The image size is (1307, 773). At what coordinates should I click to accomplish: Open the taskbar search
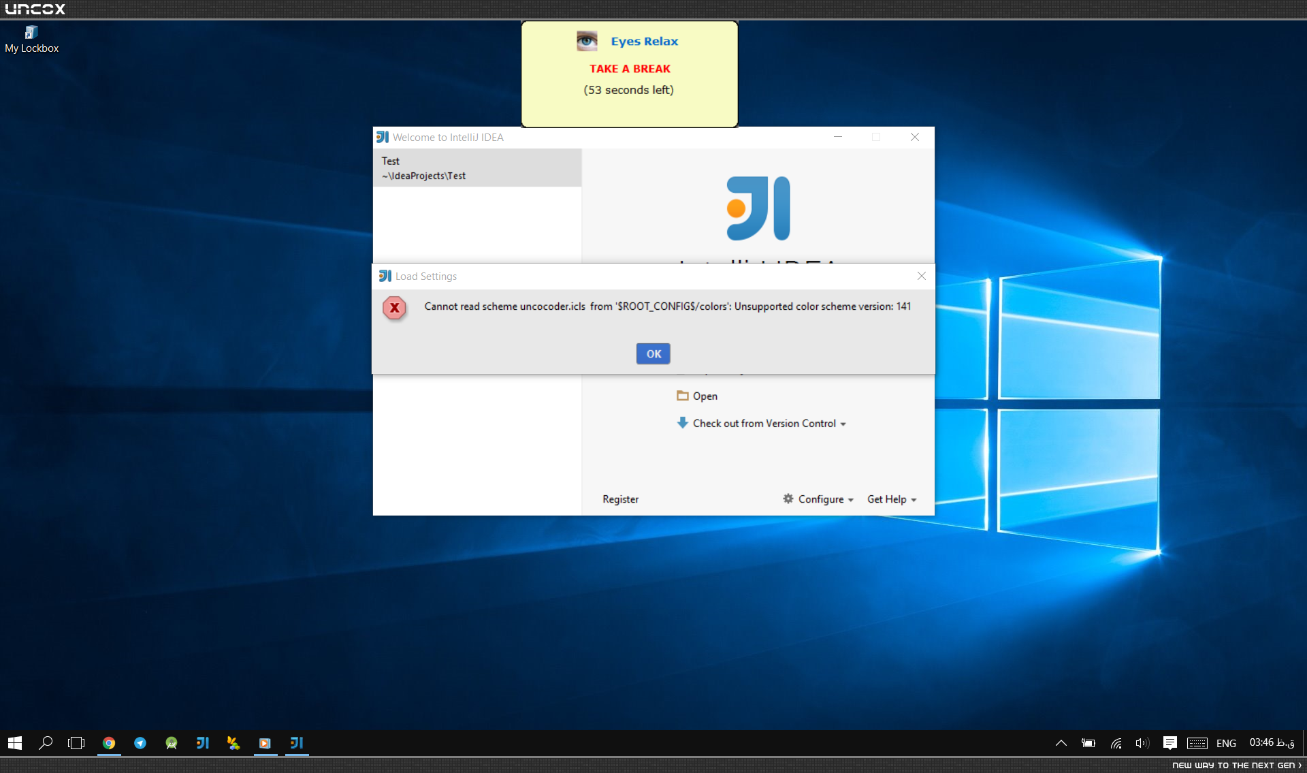click(46, 743)
